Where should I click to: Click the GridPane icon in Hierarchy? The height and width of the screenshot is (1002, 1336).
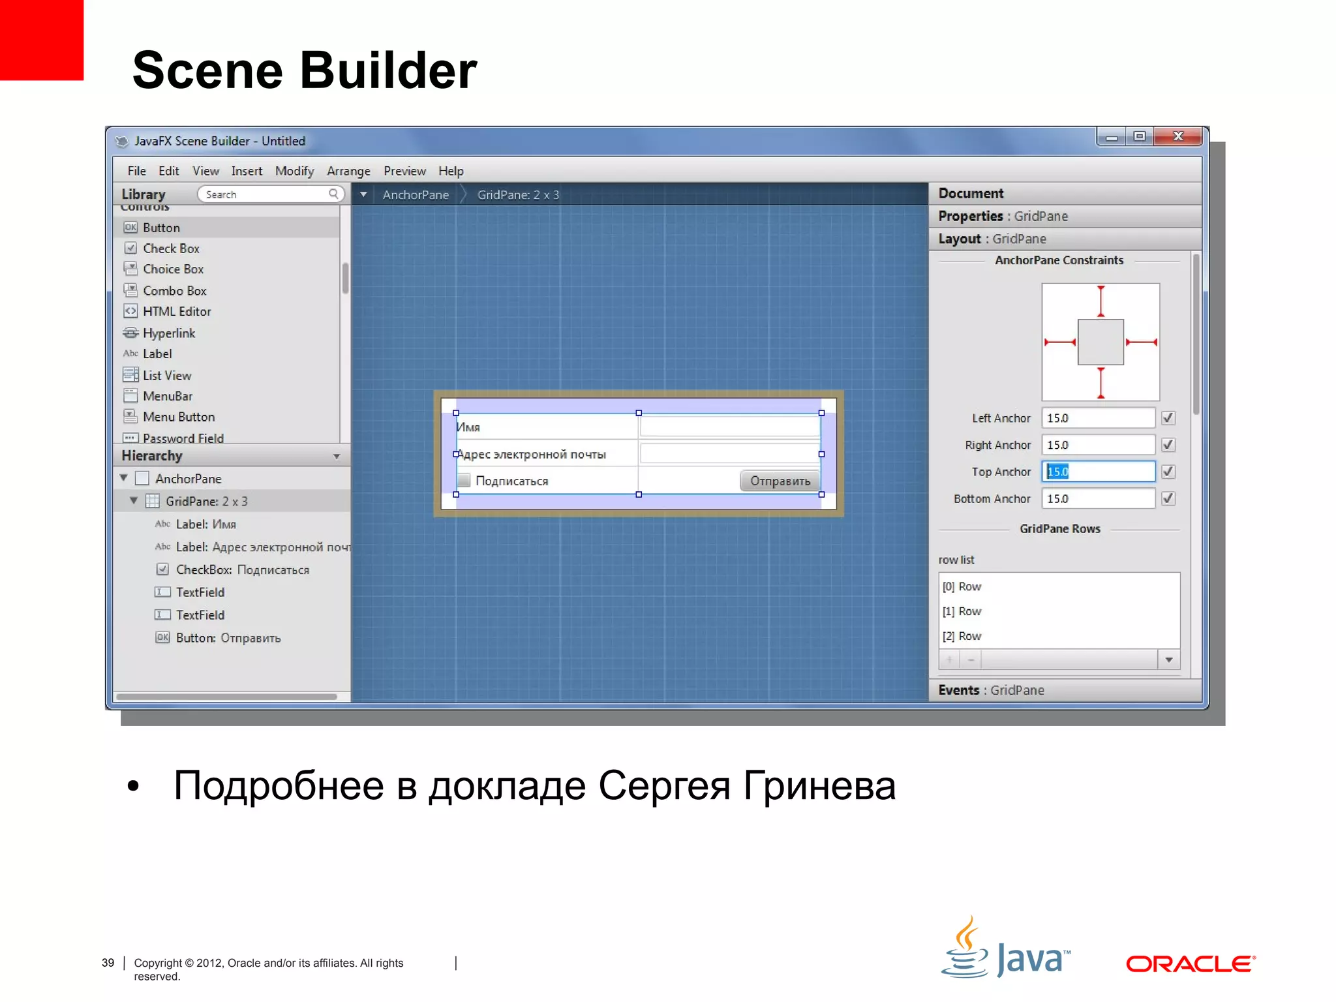(152, 501)
